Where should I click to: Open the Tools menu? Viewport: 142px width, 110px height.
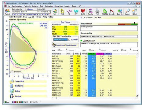pyautogui.click(x=74, y=6)
